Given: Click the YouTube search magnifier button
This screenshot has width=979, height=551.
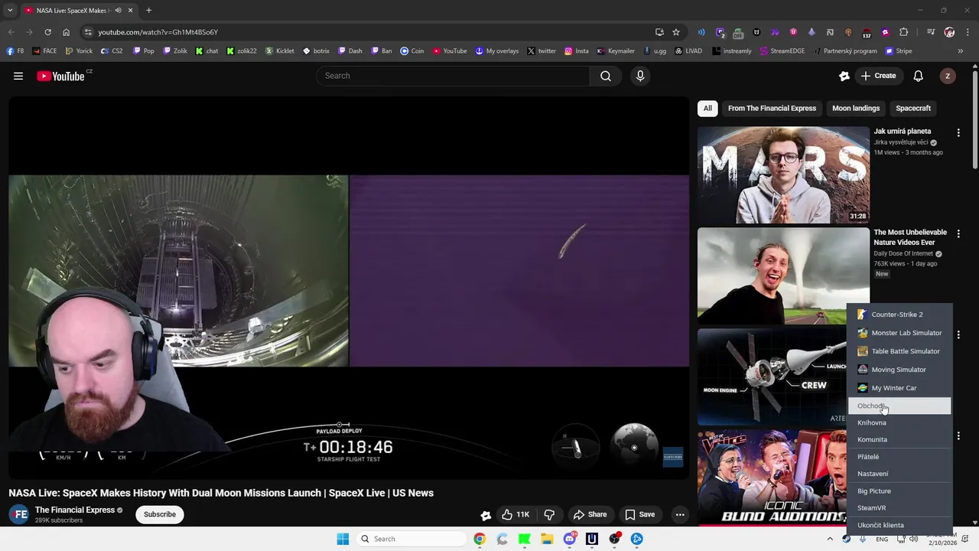Looking at the screenshot, I should point(606,76).
